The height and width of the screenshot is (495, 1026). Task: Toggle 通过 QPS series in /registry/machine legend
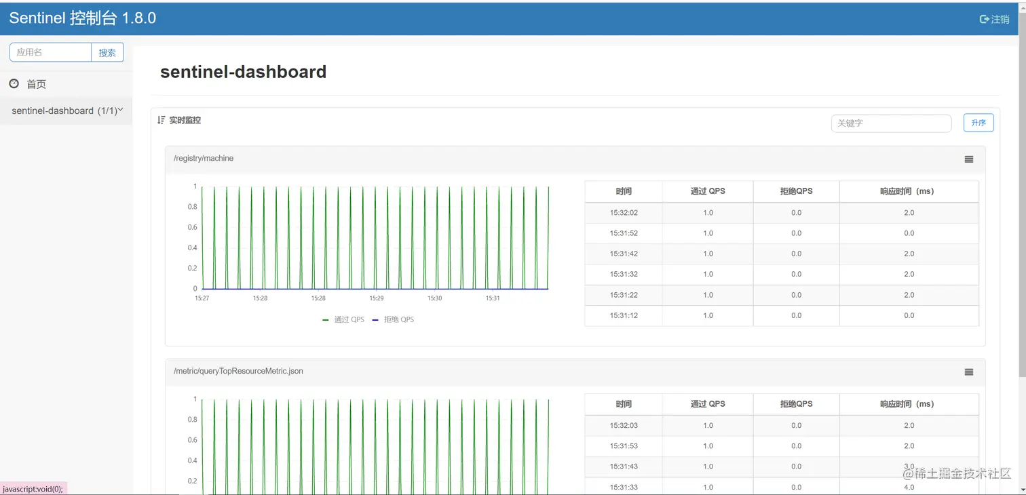pos(343,319)
